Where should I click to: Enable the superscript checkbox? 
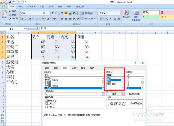[47, 103]
